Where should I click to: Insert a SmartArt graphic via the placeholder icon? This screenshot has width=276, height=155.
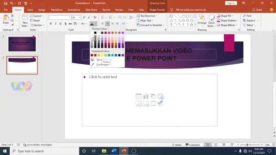[153, 96]
